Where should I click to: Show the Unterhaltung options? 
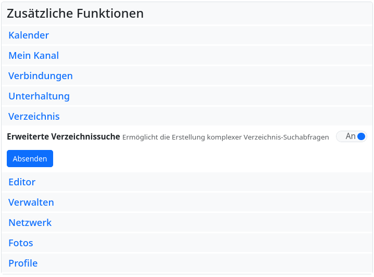39,96
